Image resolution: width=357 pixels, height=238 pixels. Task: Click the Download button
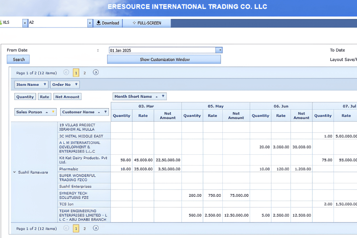(x=108, y=23)
